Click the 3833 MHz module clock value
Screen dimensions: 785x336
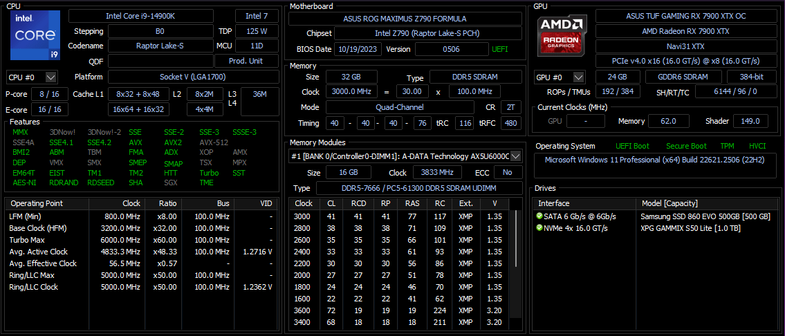pos(438,172)
